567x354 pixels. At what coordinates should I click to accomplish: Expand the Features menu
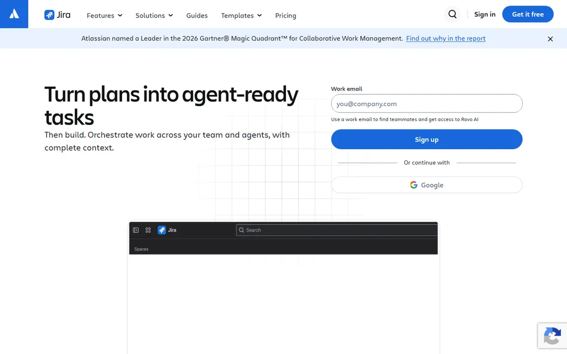[x=105, y=15]
